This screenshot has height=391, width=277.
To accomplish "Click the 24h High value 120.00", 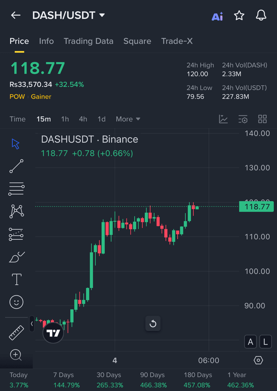I will click(x=197, y=74).
